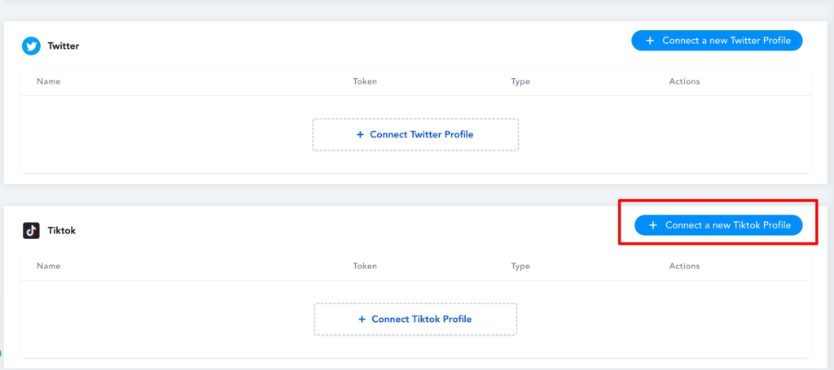Click the Name column header in Twitter table

coord(48,82)
